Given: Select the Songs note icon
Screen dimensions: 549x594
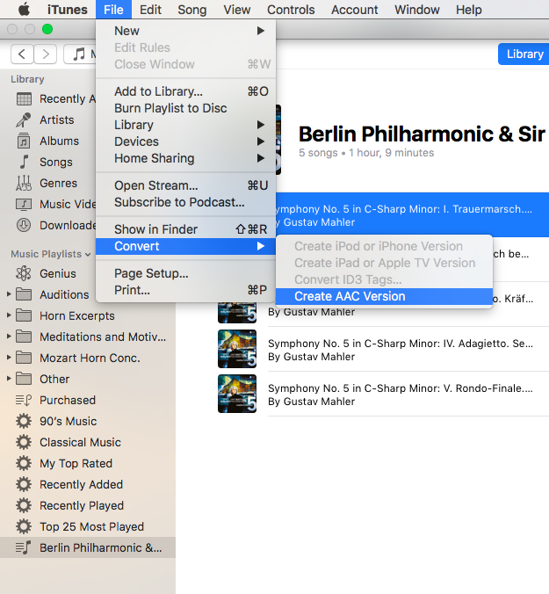Looking at the screenshot, I should 24,162.
